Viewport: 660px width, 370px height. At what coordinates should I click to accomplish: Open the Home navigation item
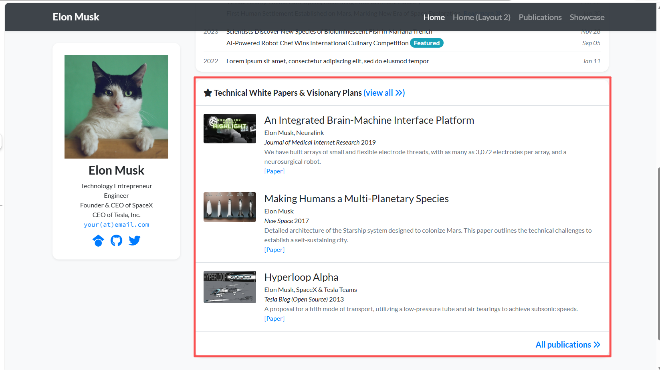pos(434,17)
